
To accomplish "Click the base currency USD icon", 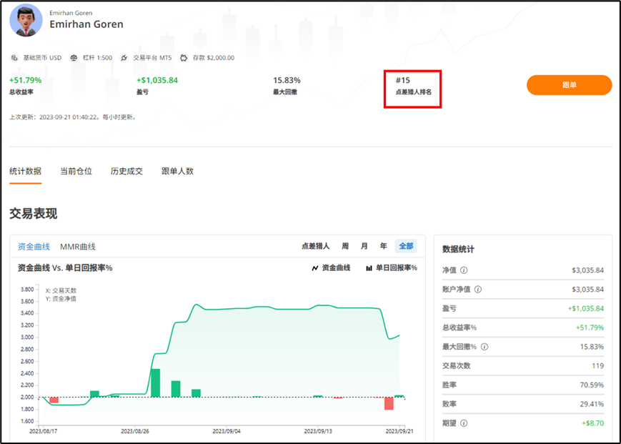I will coord(14,58).
